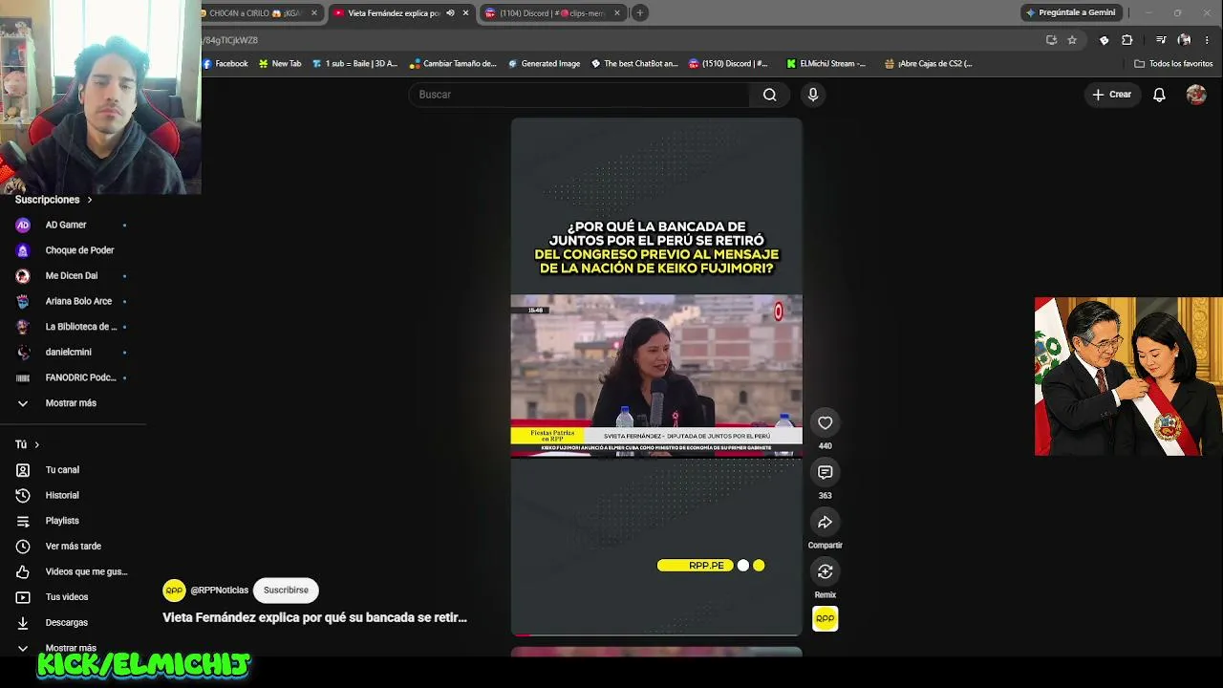
Task: Close the Vieta Fernández tab
Action: click(466, 13)
